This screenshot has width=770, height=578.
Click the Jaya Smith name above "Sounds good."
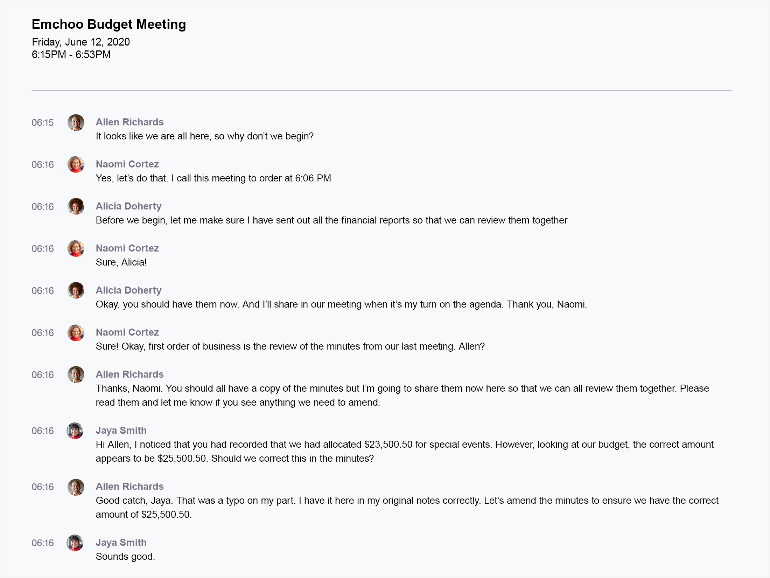[121, 543]
